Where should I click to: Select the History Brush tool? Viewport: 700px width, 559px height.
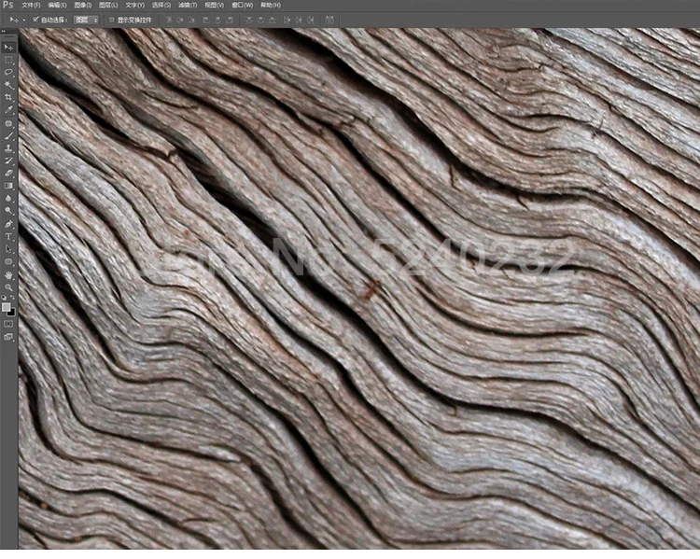click(x=8, y=161)
